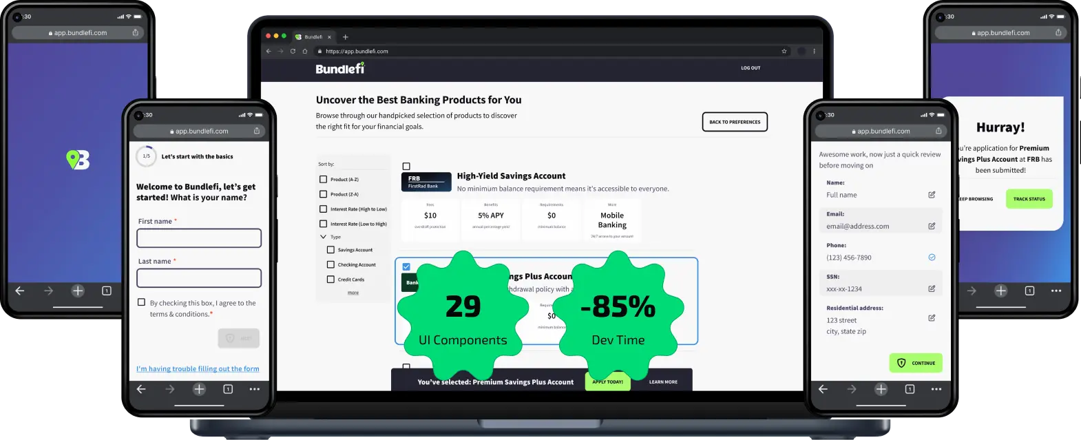1081x440 pixels.
Task: Check the Product (Z-A) sort option
Action: tap(323, 194)
